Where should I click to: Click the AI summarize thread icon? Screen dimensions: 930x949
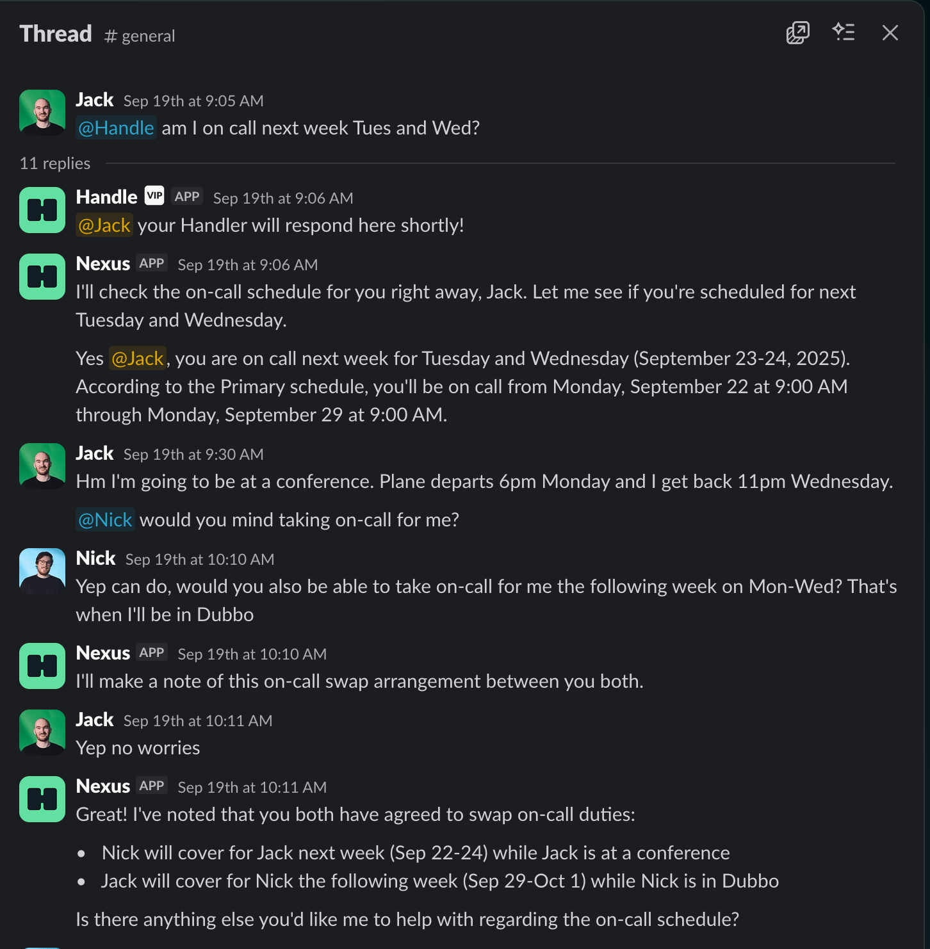[844, 33]
